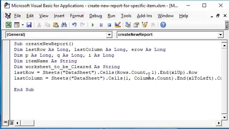Run the macro with the green play icon
This screenshot has width=229, height=129.
(x=93, y=25)
